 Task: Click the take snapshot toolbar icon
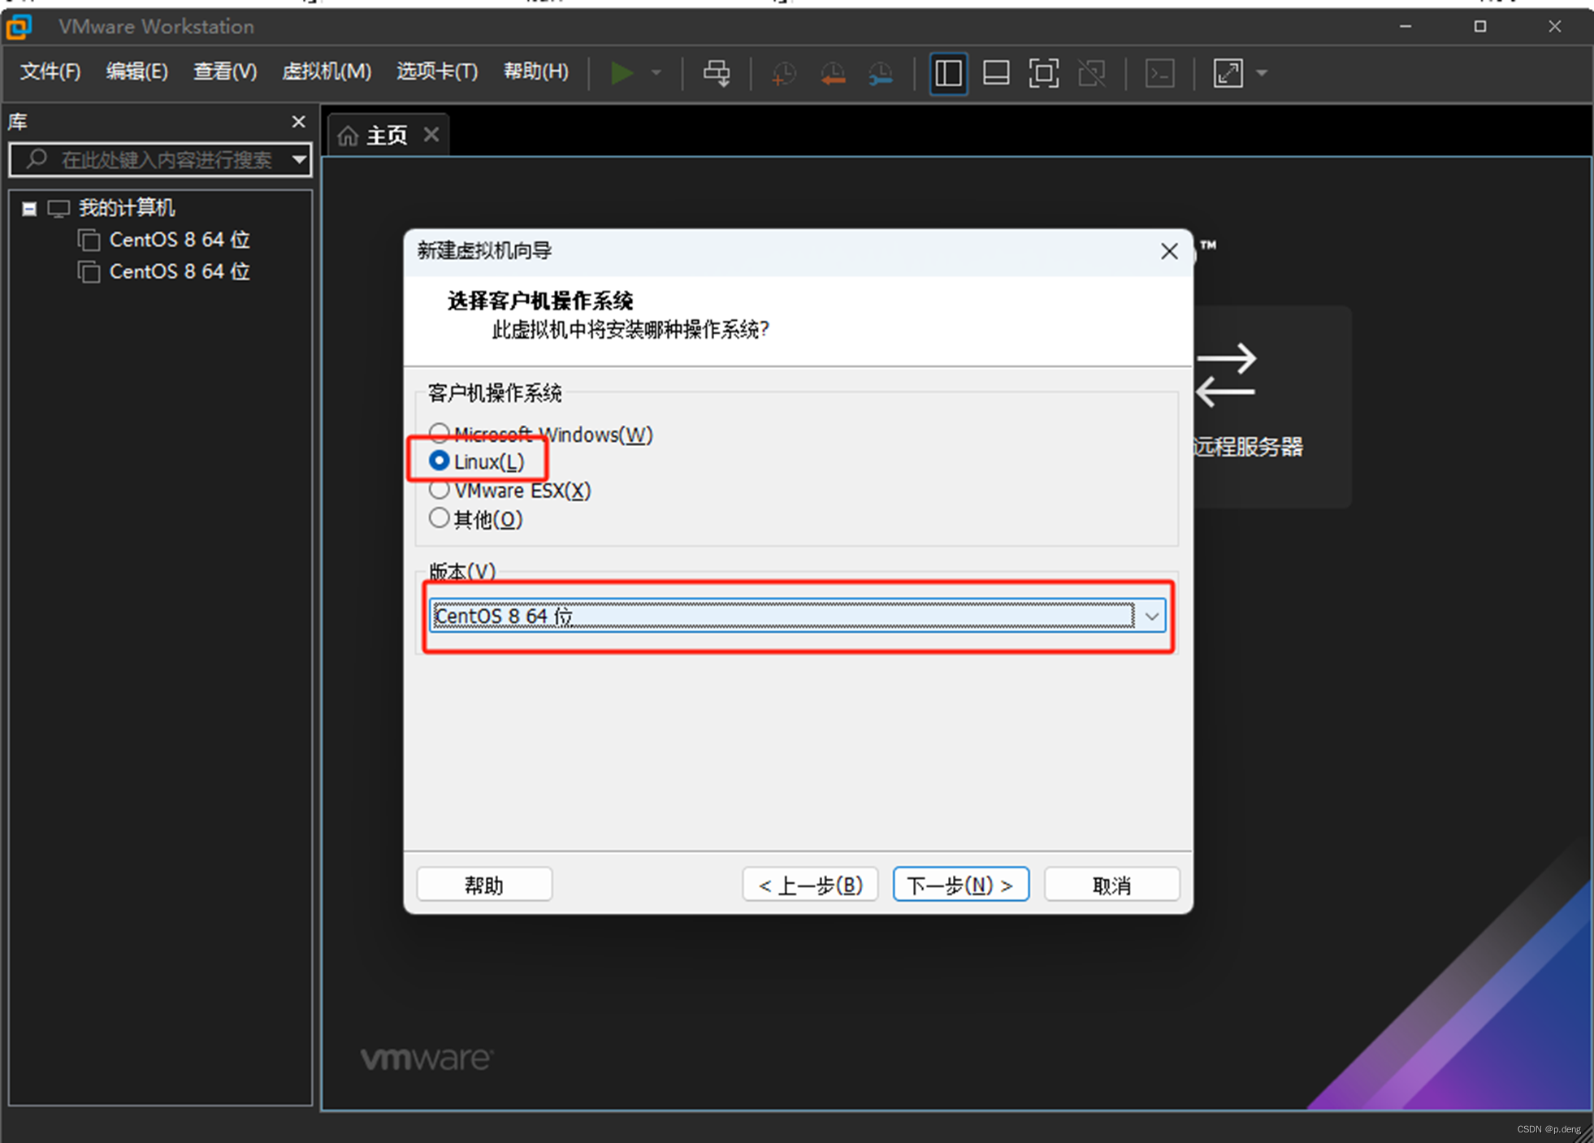783,73
